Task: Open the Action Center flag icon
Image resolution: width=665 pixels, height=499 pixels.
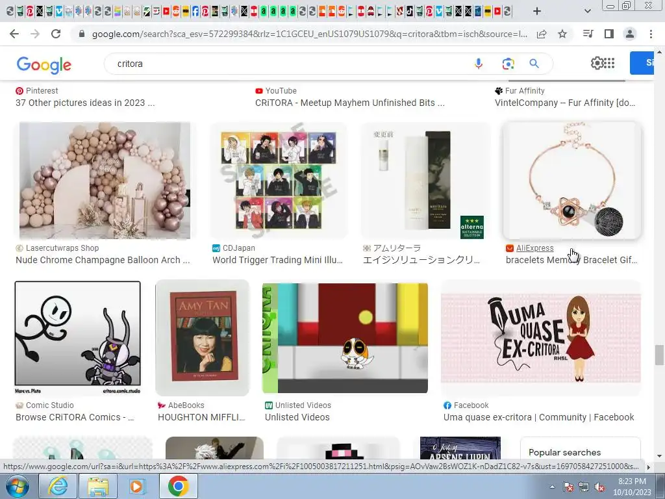Action: point(568,487)
